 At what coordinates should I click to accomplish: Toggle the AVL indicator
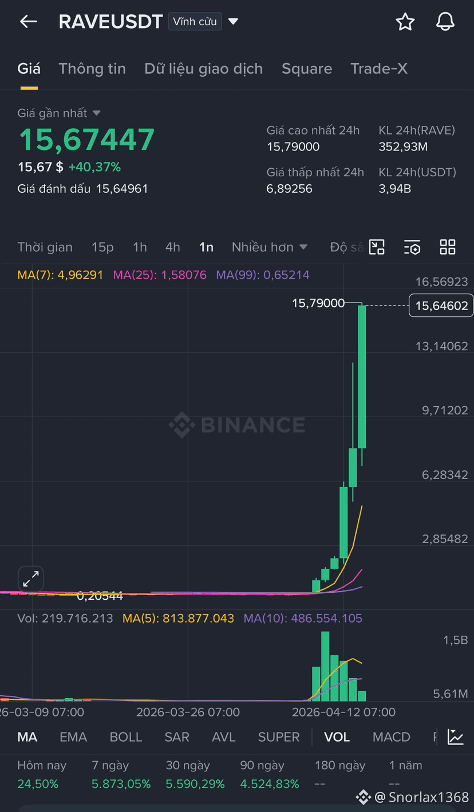click(x=224, y=737)
